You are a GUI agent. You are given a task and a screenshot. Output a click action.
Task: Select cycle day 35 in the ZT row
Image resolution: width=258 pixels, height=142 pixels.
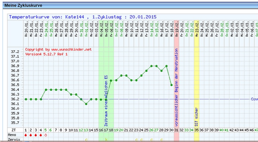pos(196,130)
